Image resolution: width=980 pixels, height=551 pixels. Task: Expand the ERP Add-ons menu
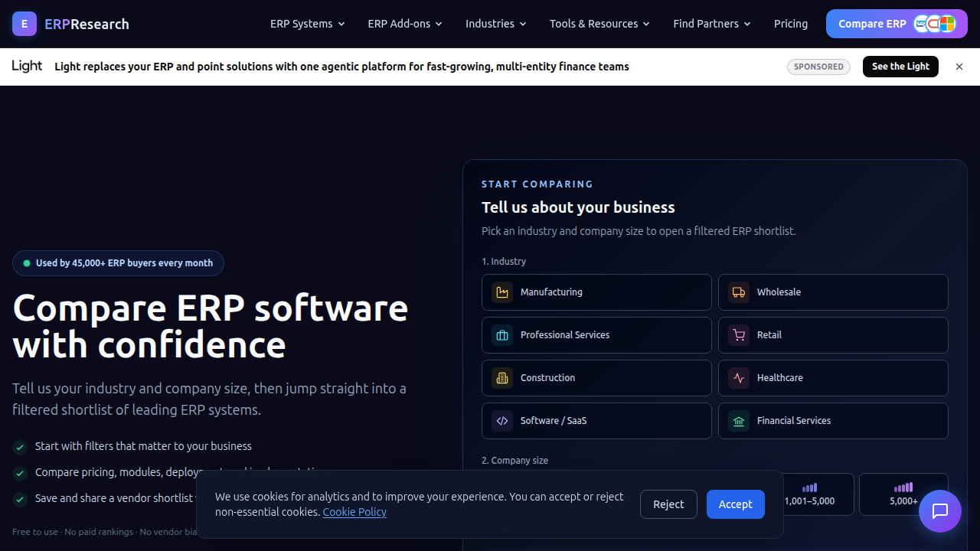(405, 24)
